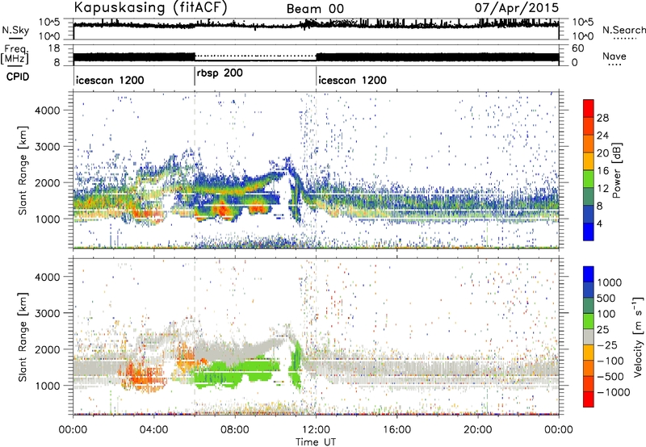646x447 pixels.
Task: Click the date '07/Apr/2015'
Action: tap(517, 8)
